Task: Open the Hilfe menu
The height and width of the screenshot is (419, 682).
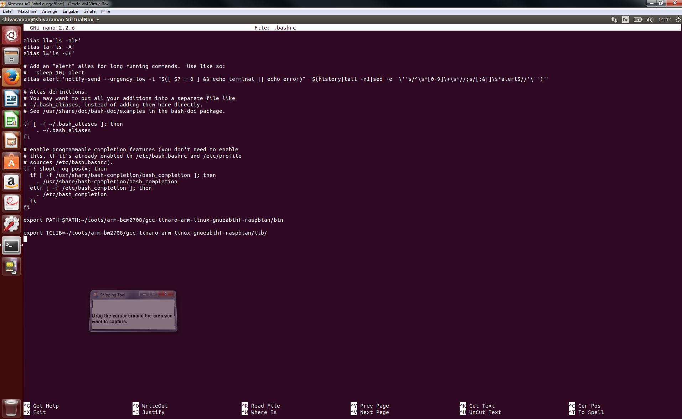Action: click(x=106, y=11)
